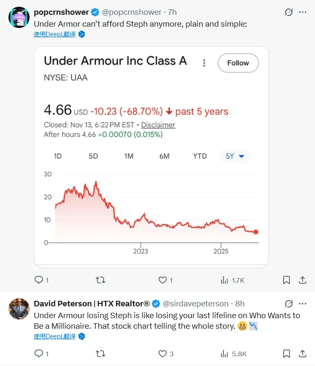View analytics showing 1.7K views
This screenshot has width=315, height=366.
tap(233, 280)
